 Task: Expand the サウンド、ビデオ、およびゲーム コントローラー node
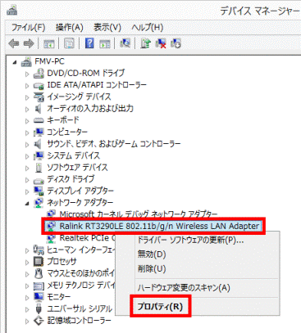click(x=27, y=145)
